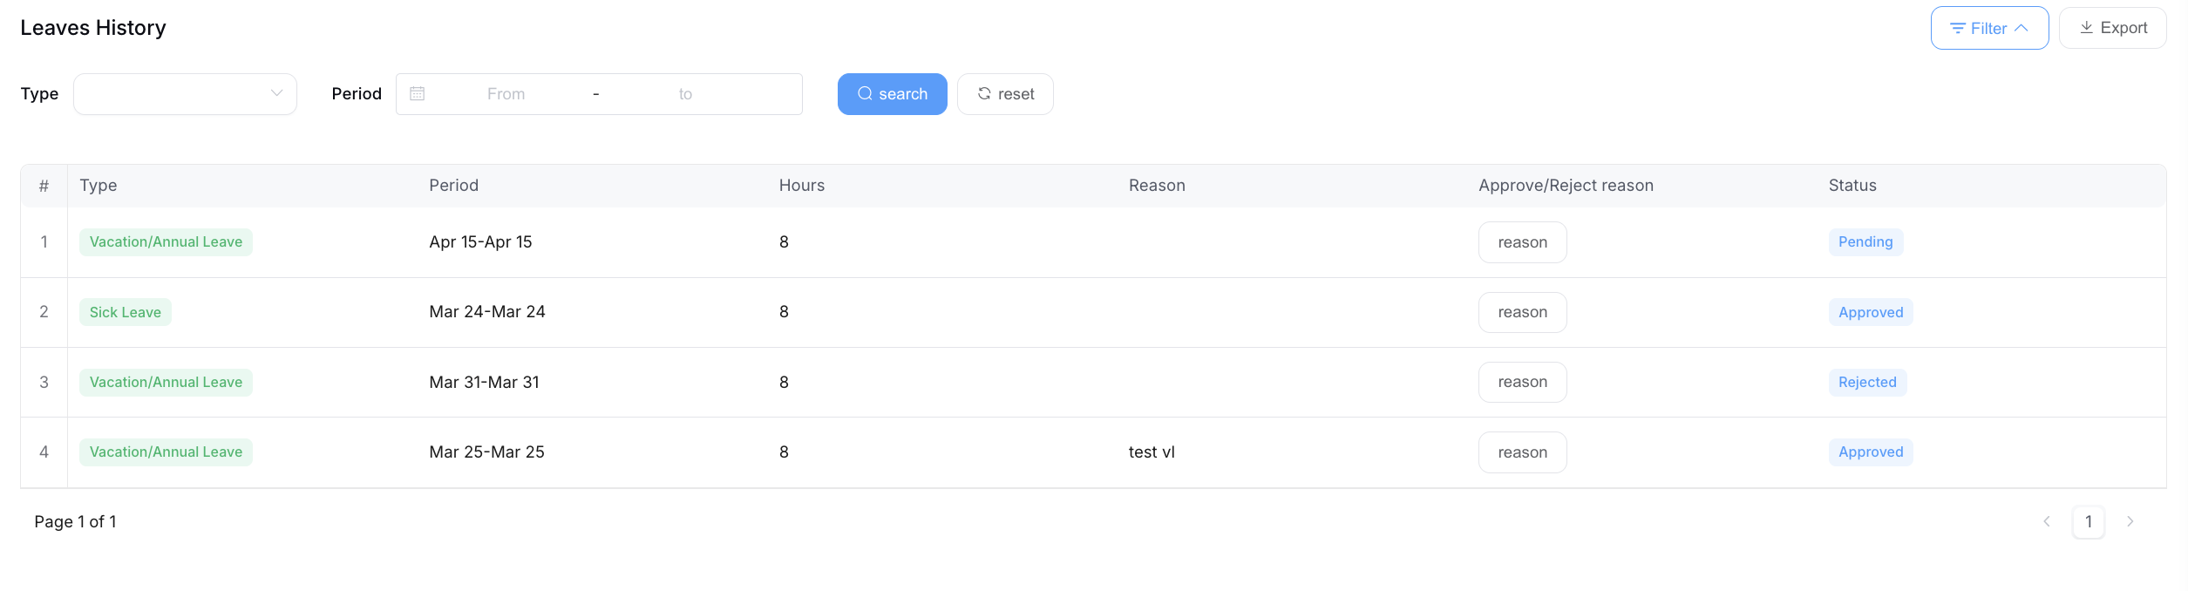The width and height of the screenshot is (2188, 591).
Task: Click the Hours column header
Action: [x=801, y=186]
